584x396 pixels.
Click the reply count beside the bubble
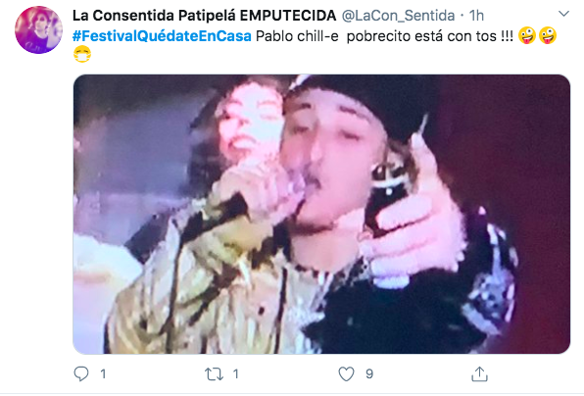[103, 373]
